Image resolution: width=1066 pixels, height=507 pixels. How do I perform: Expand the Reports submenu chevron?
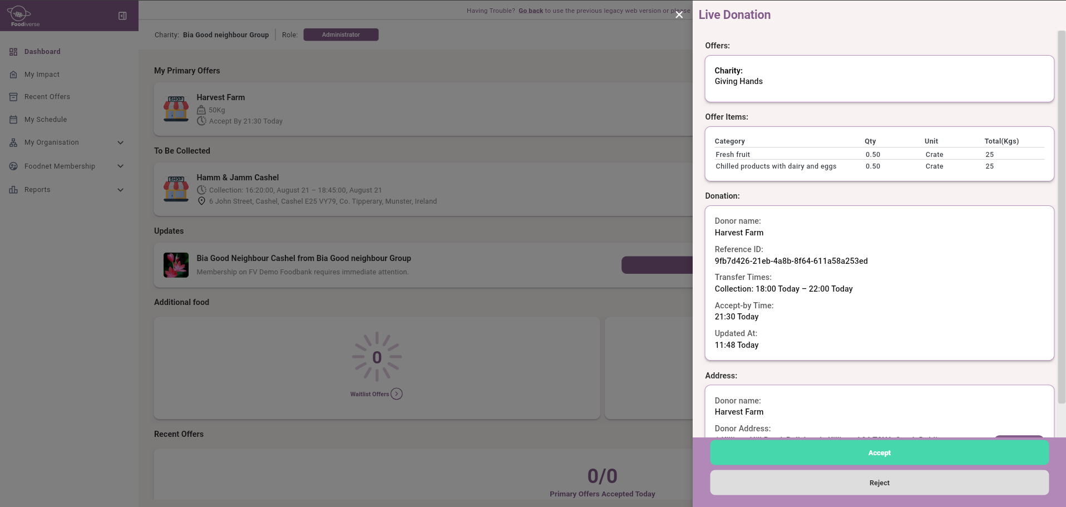pos(121,190)
